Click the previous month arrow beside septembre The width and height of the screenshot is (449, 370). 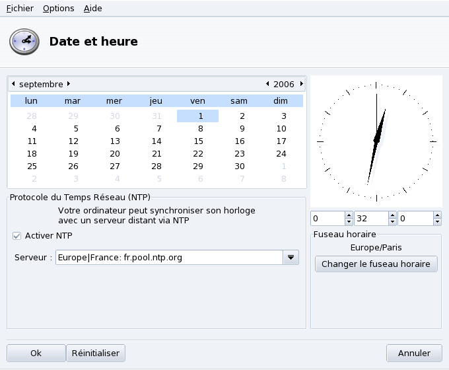click(13, 84)
